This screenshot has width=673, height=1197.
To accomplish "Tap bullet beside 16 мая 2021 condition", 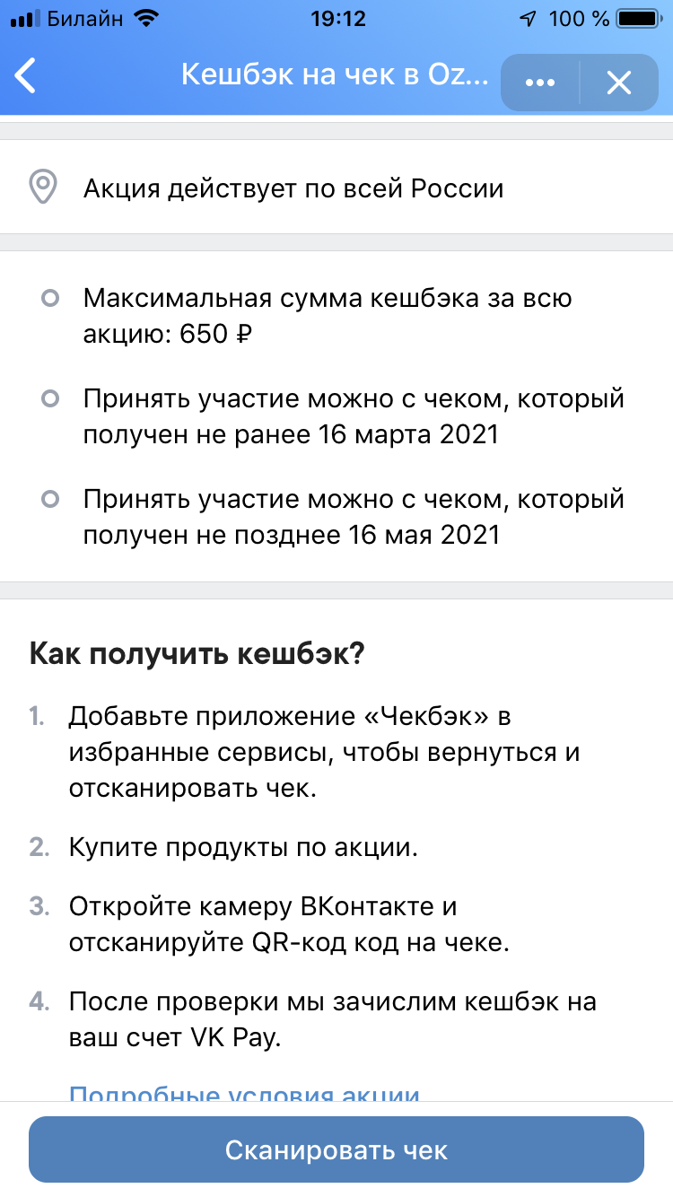I will coord(51,498).
